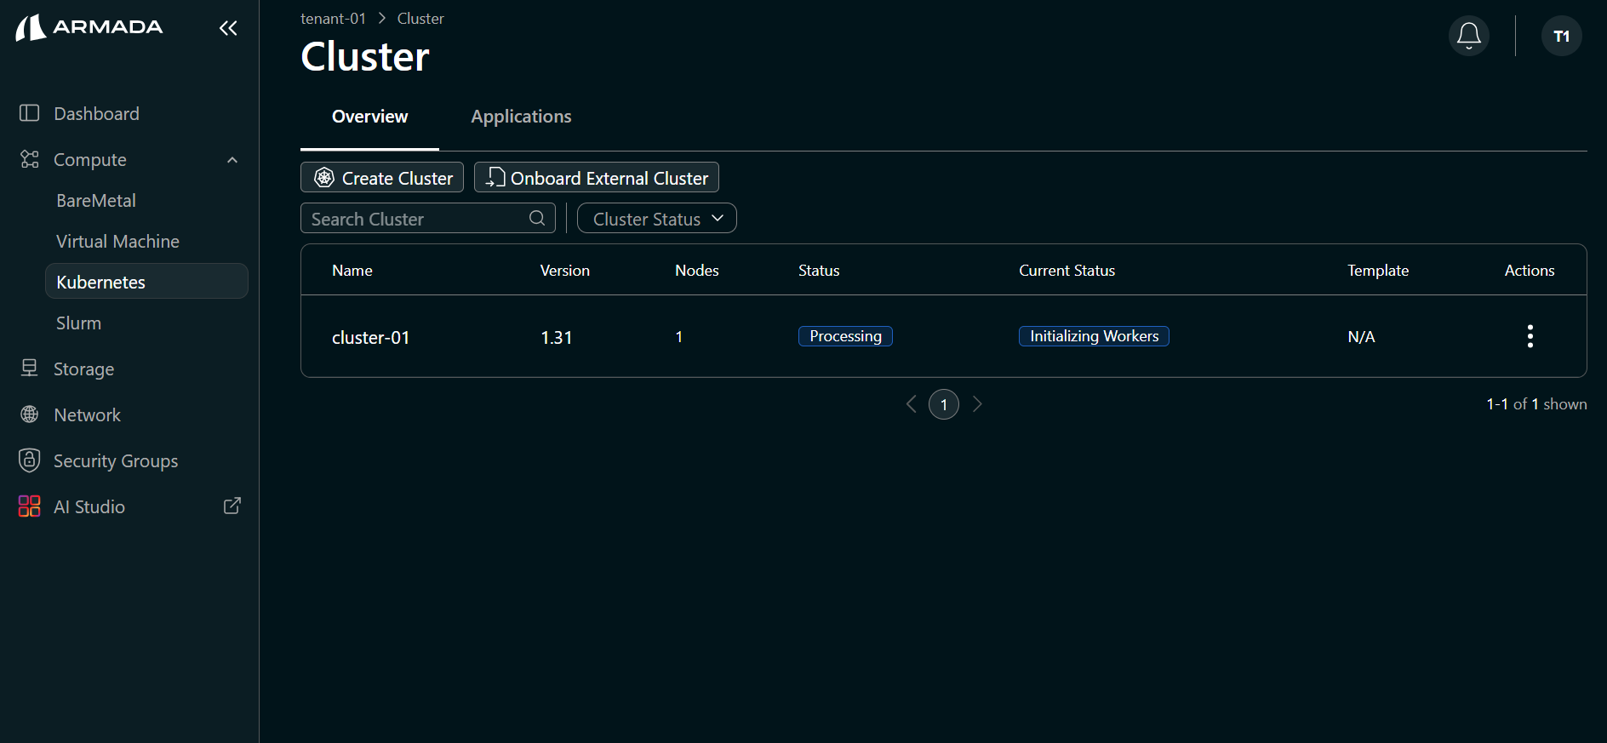Click the Name column header

352,270
